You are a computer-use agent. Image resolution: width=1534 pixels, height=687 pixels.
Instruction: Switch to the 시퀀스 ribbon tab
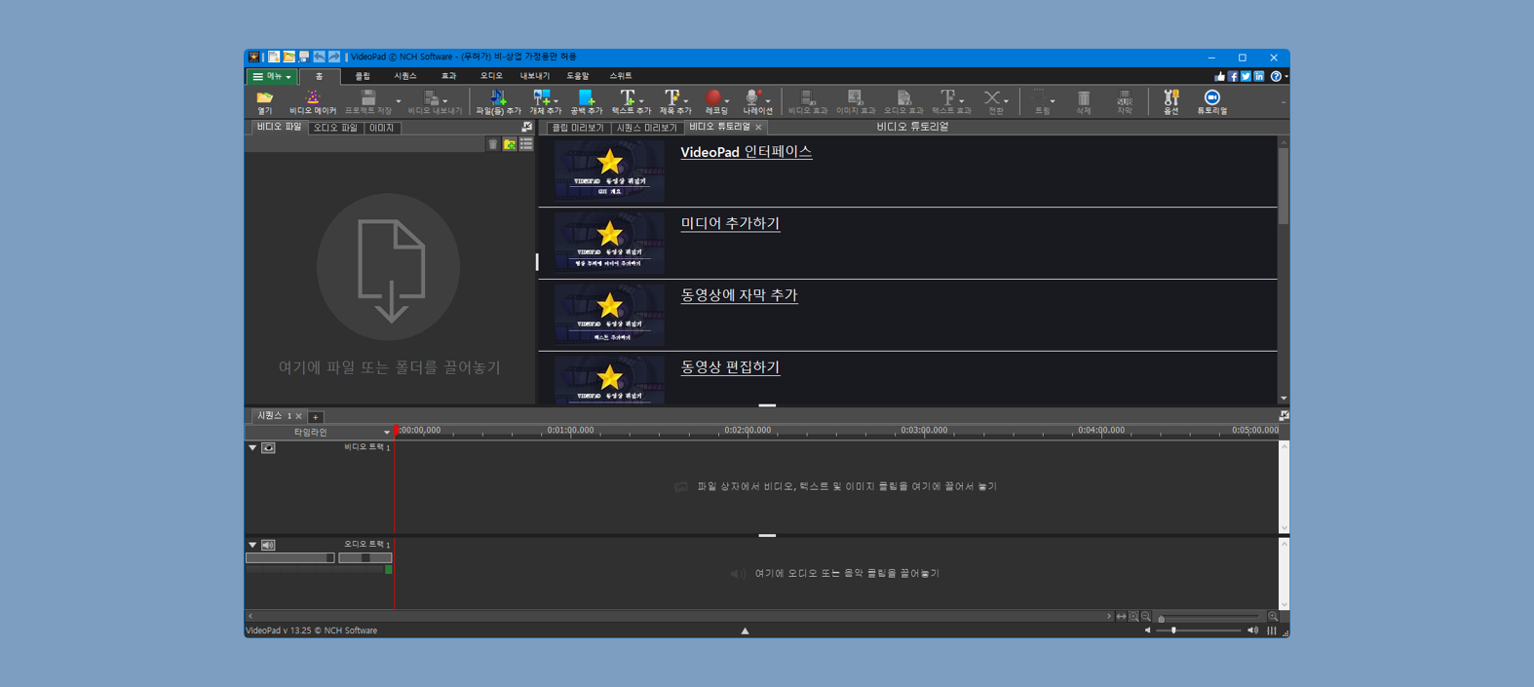405,76
